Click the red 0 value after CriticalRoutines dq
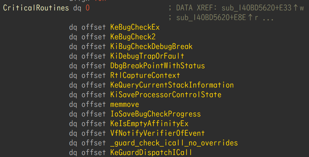 88,8
